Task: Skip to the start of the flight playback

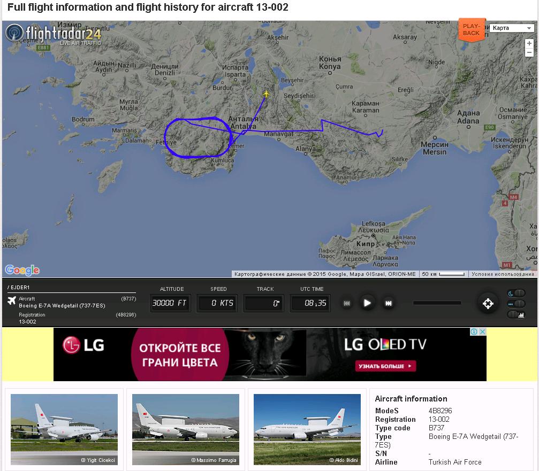Action: tap(347, 303)
